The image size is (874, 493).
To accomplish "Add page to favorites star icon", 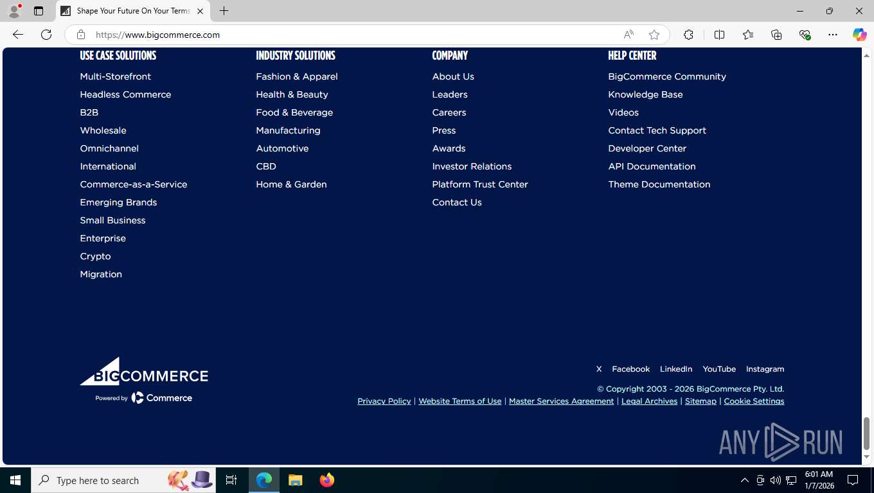I will coord(654,35).
